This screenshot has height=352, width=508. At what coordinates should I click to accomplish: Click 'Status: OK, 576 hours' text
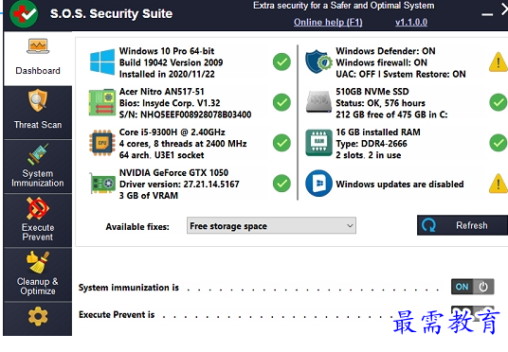point(380,103)
